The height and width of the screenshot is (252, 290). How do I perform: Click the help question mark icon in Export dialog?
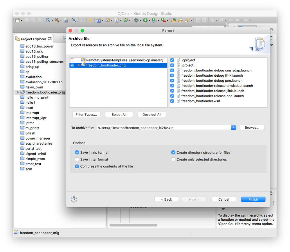[x=74, y=199]
